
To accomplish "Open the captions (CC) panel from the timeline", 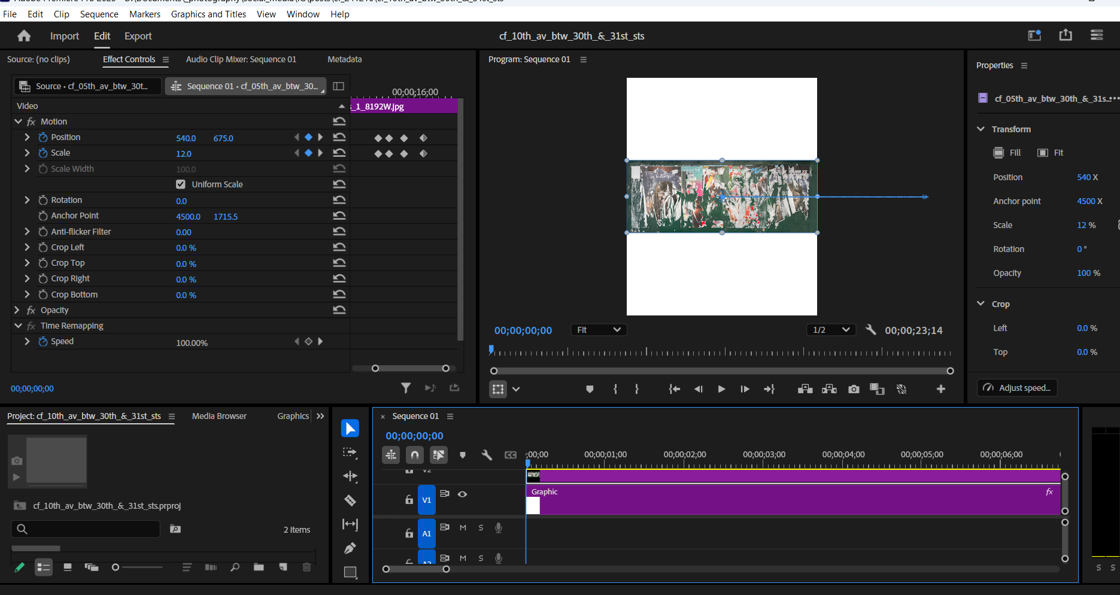I will click(x=511, y=455).
